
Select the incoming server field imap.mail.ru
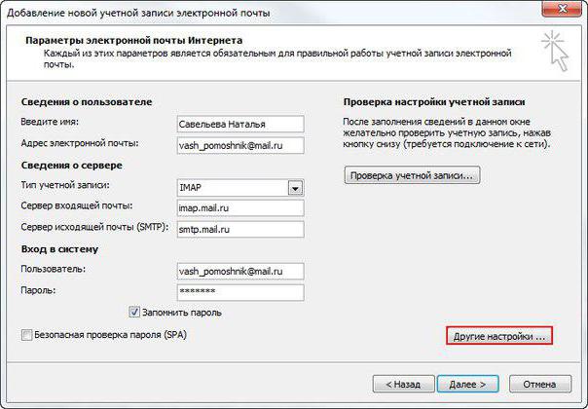tap(239, 207)
